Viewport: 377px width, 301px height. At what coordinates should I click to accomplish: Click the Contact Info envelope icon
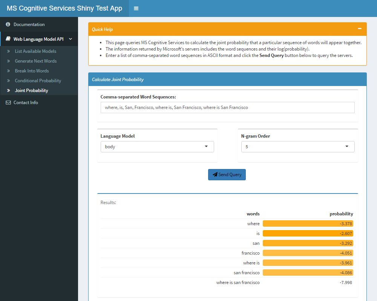(8, 103)
